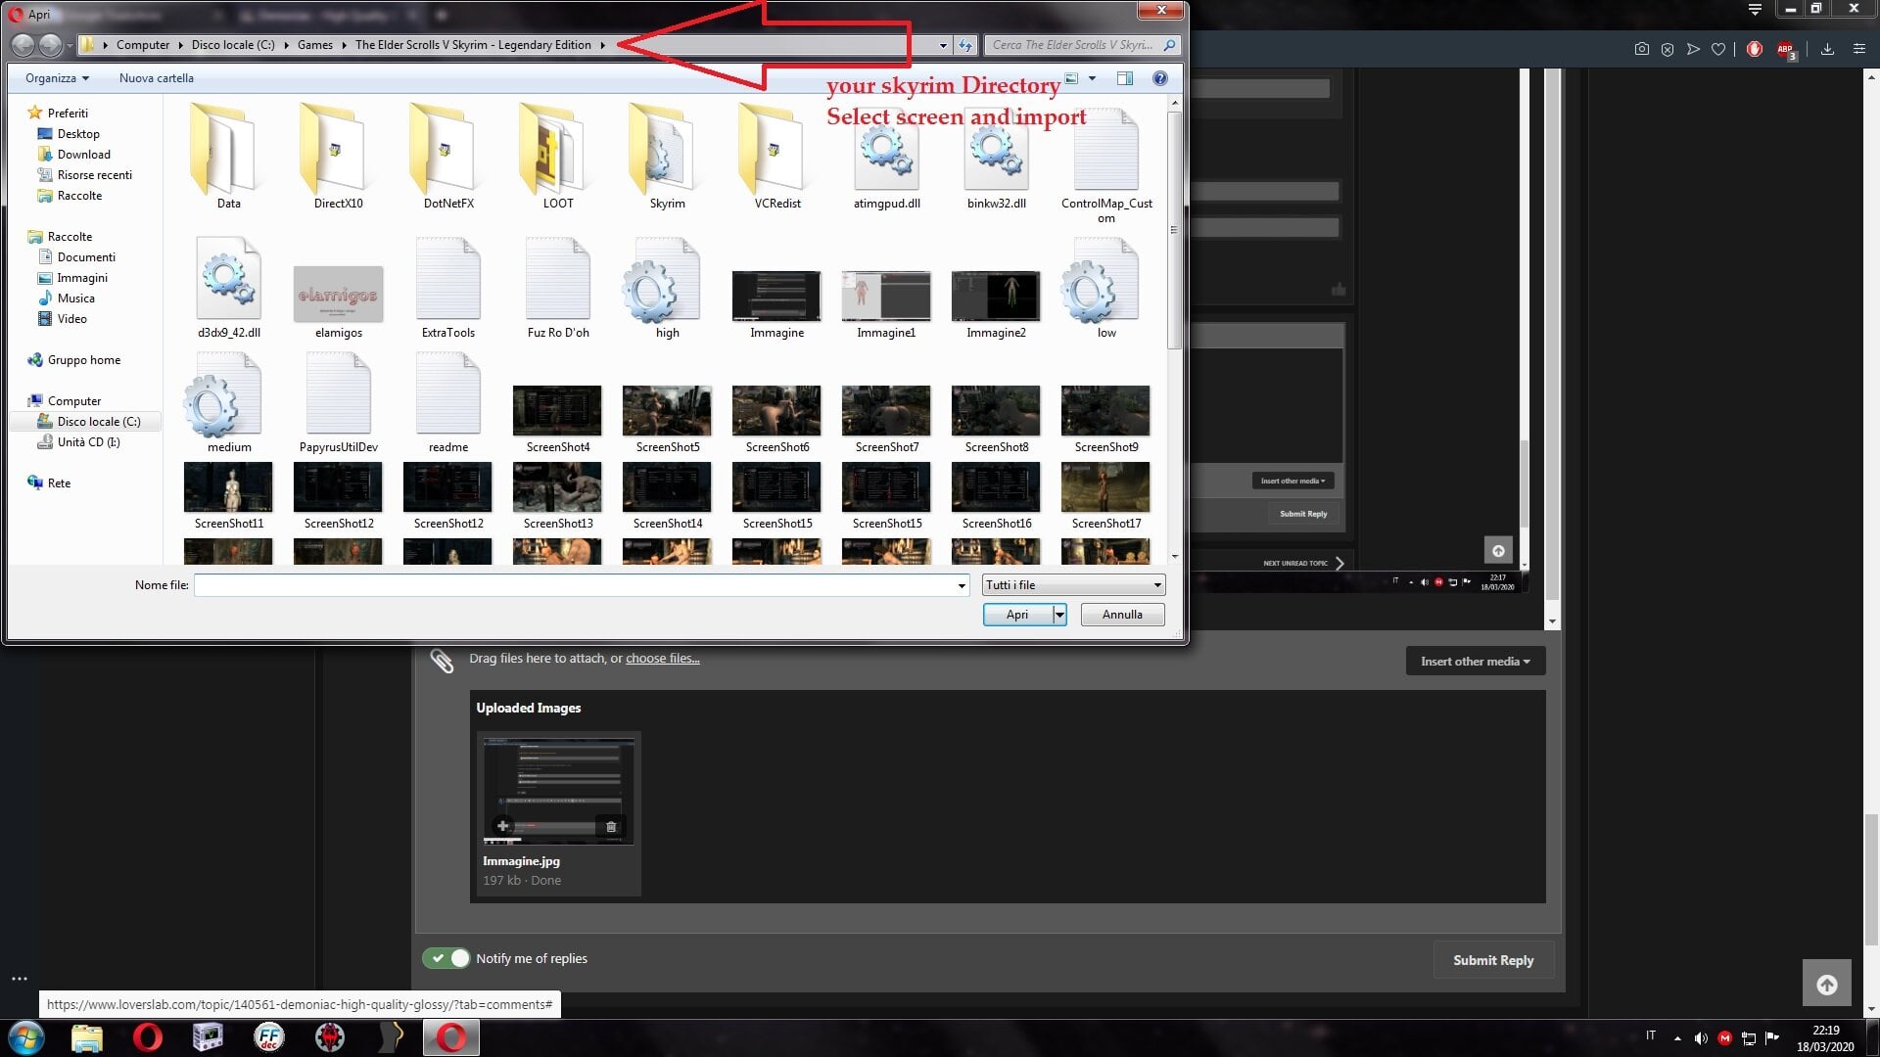Click Opera send-to-Flow arrow icon
The image size is (1880, 1057).
click(1693, 49)
